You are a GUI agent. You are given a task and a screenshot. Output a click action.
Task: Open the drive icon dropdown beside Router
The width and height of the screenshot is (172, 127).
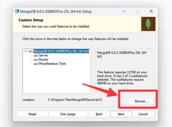coord(36,60)
